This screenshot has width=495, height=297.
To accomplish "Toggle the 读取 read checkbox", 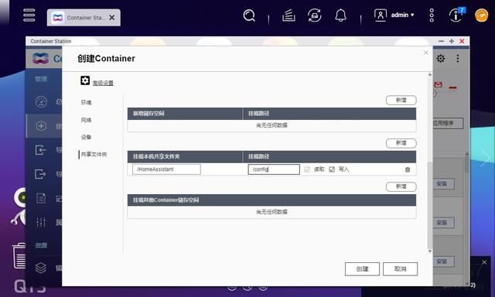I will (307, 169).
